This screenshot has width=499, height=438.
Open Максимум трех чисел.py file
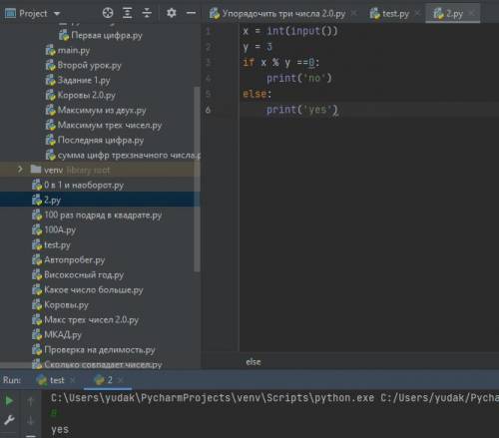103,126
